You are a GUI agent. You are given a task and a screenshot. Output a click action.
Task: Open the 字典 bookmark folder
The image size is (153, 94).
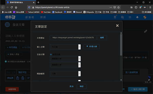click(106, 12)
